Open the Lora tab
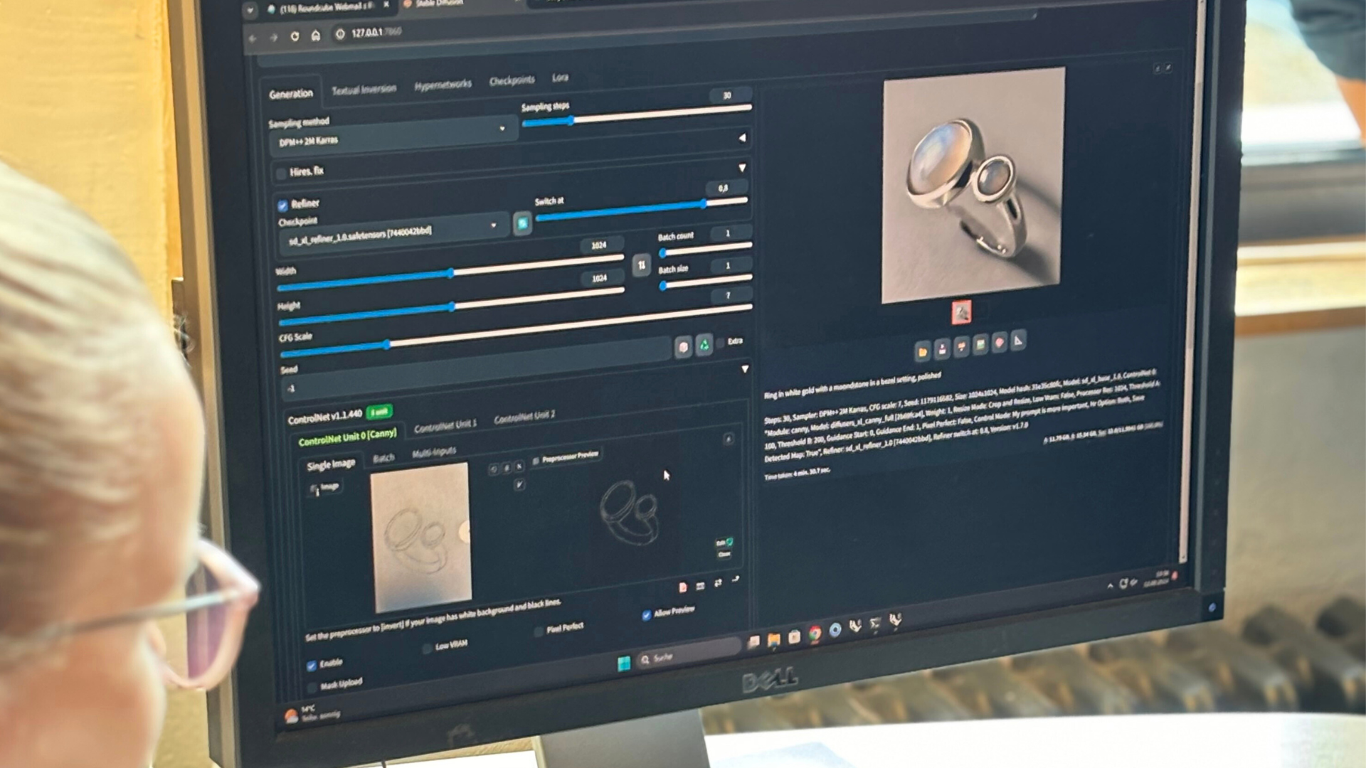1366x768 pixels. (560, 78)
